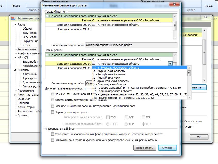Viewport: 218px width, 164px height.
Task: Check Установить информационный флаг для позиций
Action: point(52,134)
